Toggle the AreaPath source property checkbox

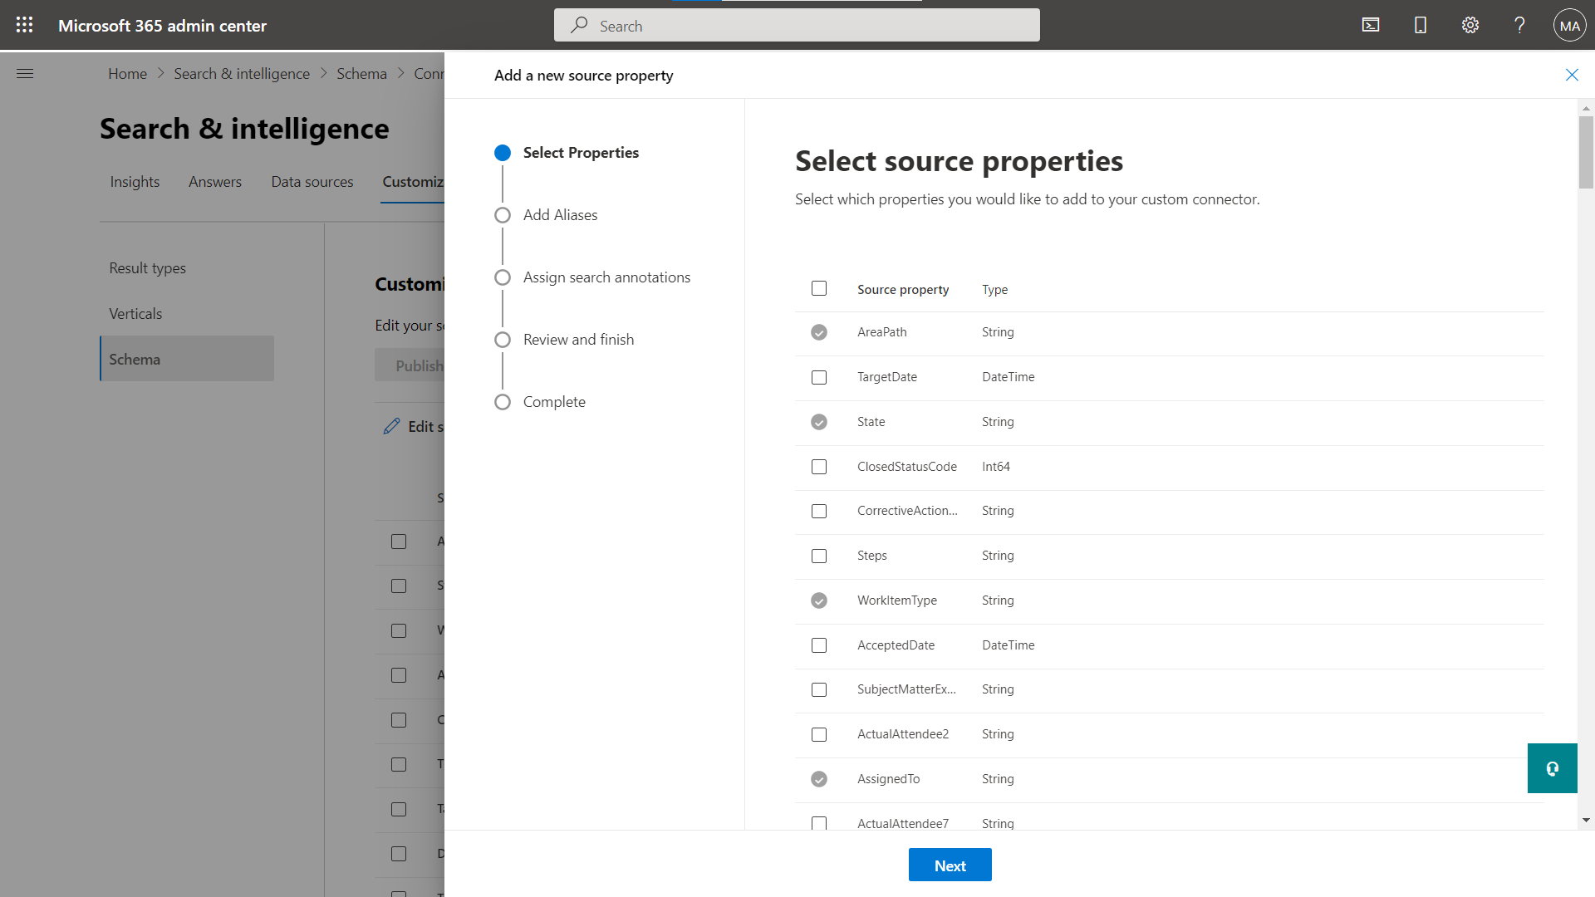click(x=818, y=332)
